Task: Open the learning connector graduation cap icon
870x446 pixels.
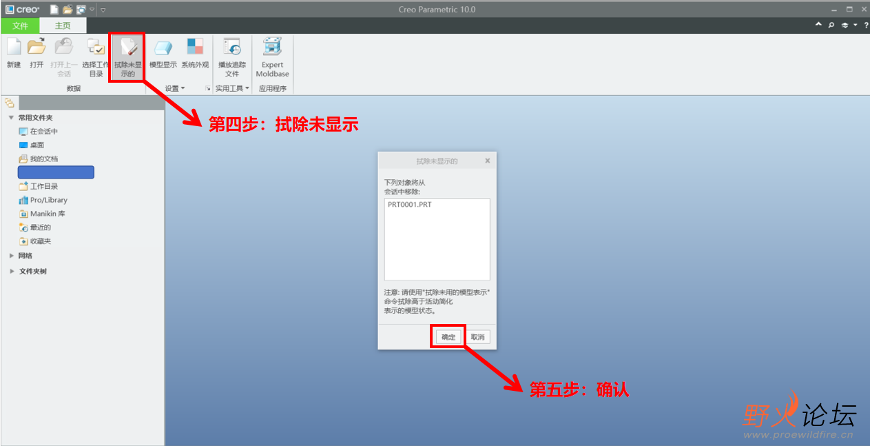Action: [845, 25]
